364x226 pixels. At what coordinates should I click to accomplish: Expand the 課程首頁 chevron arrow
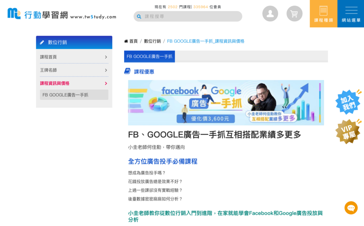pos(106,57)
